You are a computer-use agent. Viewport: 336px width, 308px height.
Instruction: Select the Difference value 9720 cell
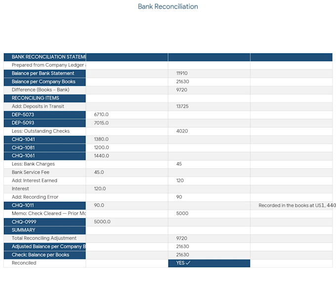click(x=209, y=90)
